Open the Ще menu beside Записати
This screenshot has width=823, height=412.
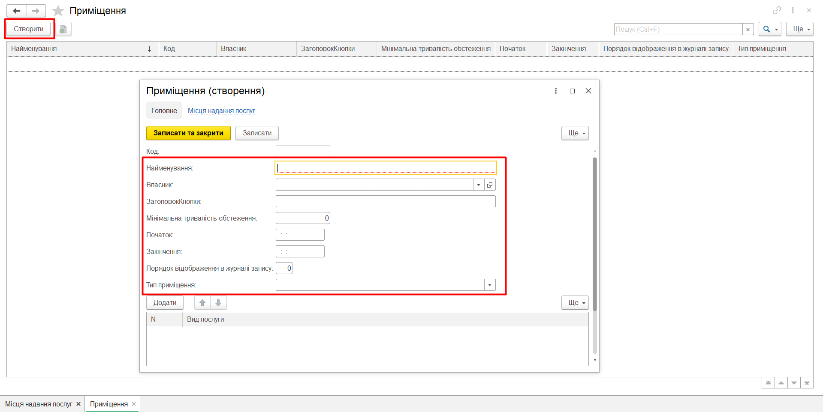575,133
